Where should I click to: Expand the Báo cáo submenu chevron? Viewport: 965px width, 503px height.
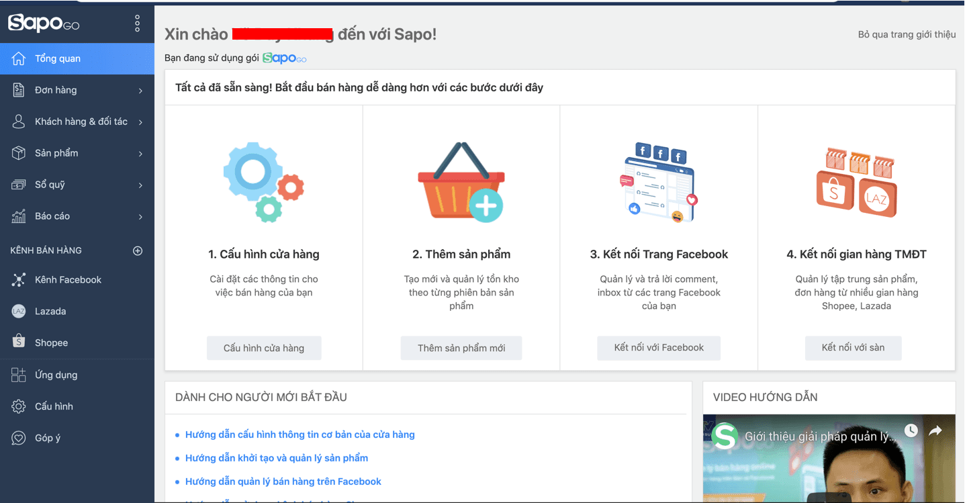pos(140,217)
